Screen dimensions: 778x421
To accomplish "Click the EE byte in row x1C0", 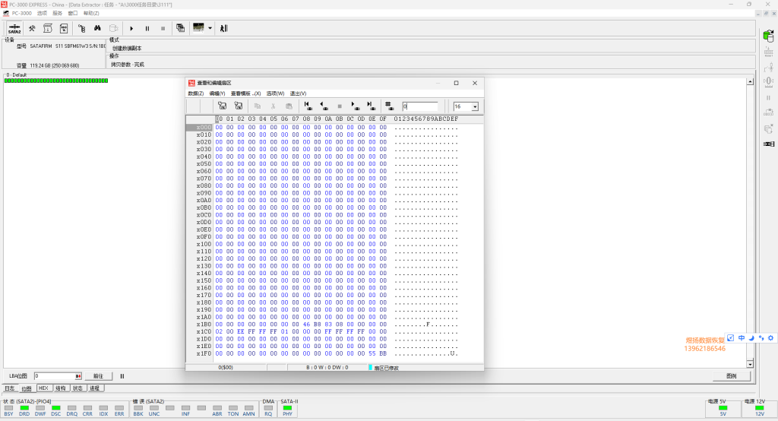I will [241, 331].
